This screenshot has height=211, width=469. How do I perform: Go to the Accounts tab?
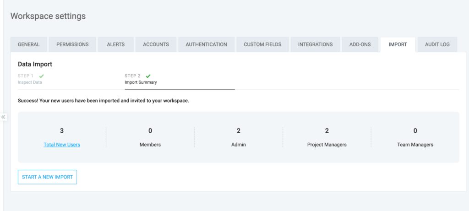tap(156, 44)
